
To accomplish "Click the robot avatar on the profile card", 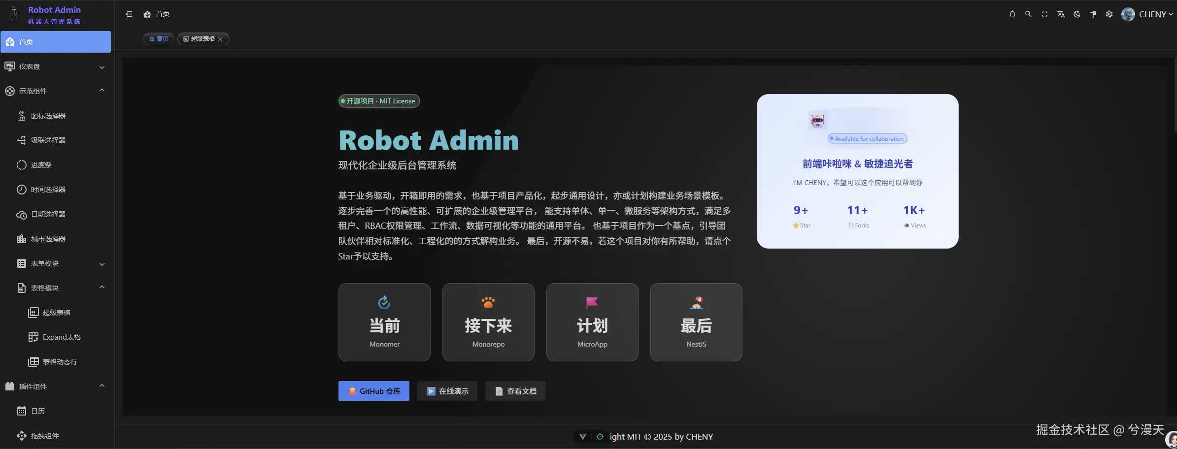I will (x=818, y=121).
